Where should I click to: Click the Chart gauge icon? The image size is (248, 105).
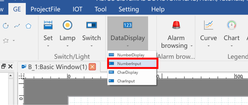[x=232, y=25]
